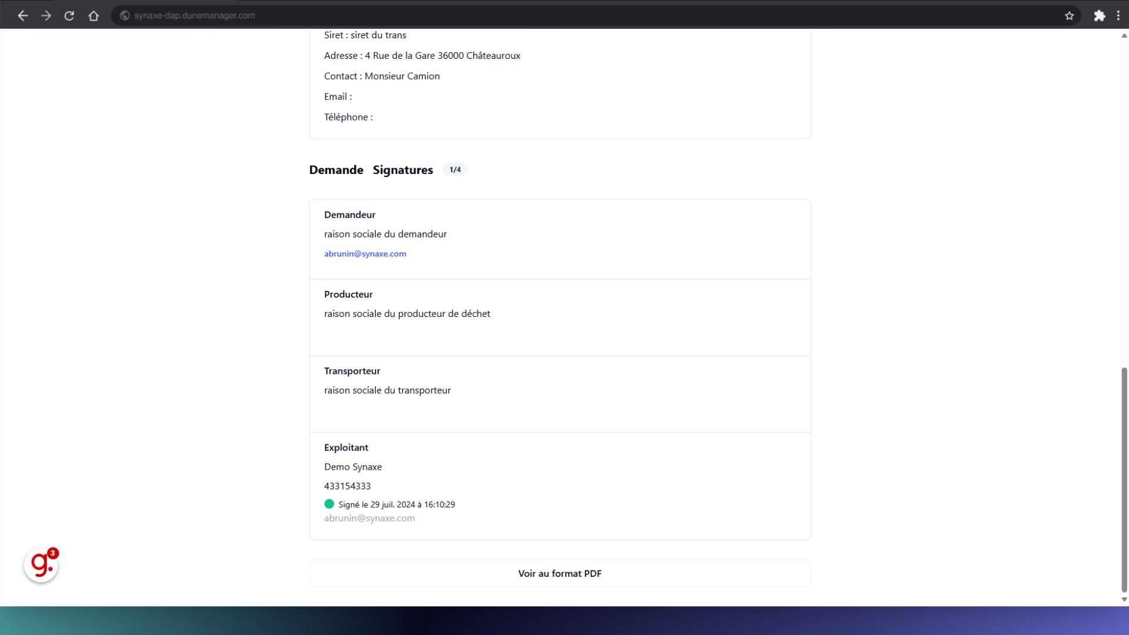Open browser three-dot menu
The width and height of the screenshot is (1129, 635).
(x=1118, y=16)
